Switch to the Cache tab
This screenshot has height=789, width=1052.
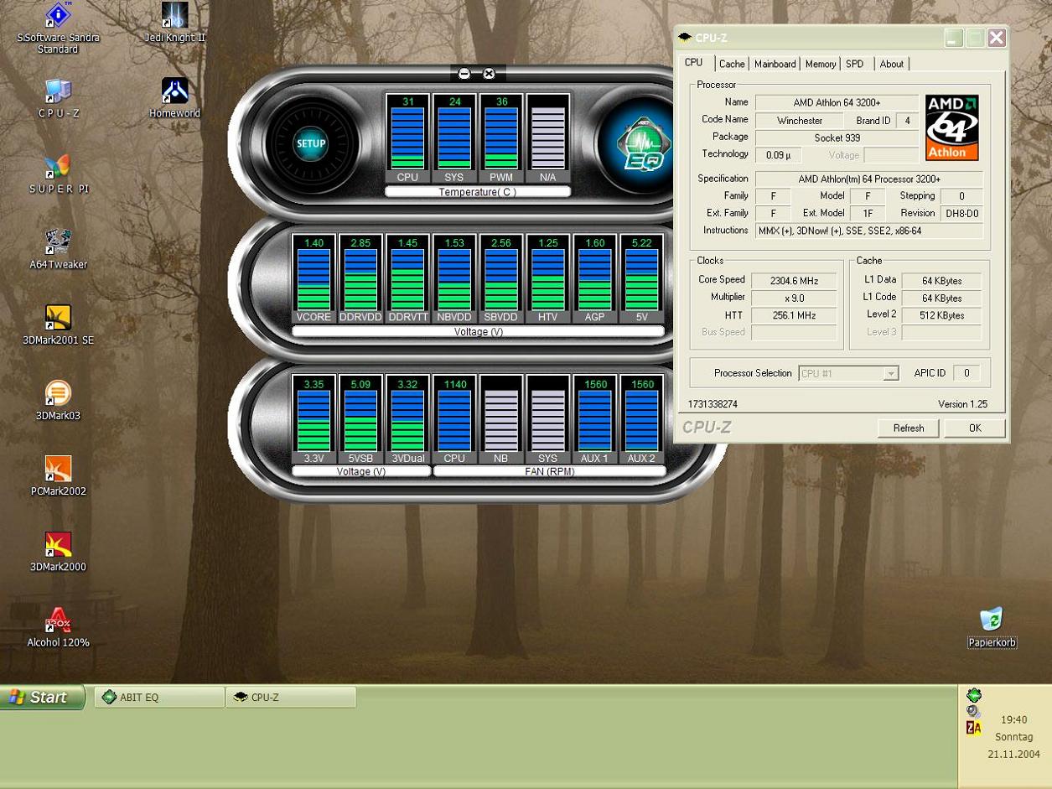click(x=731, y=65)
